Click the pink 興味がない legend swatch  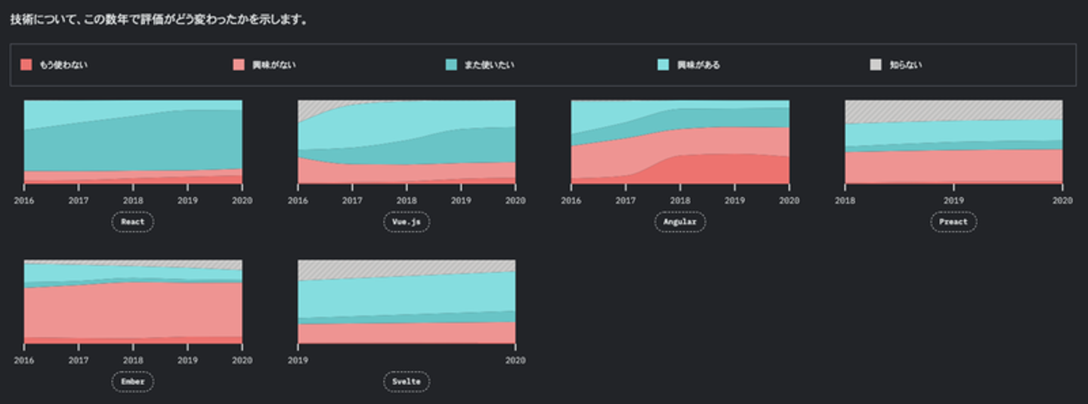[239, 65]
